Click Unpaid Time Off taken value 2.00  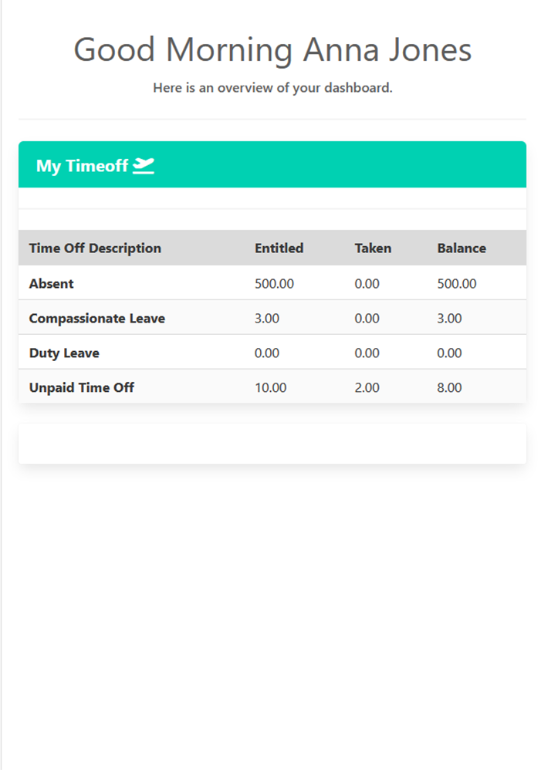[x=367, y=387]
